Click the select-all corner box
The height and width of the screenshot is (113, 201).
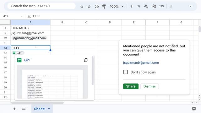tap(5, 22)
